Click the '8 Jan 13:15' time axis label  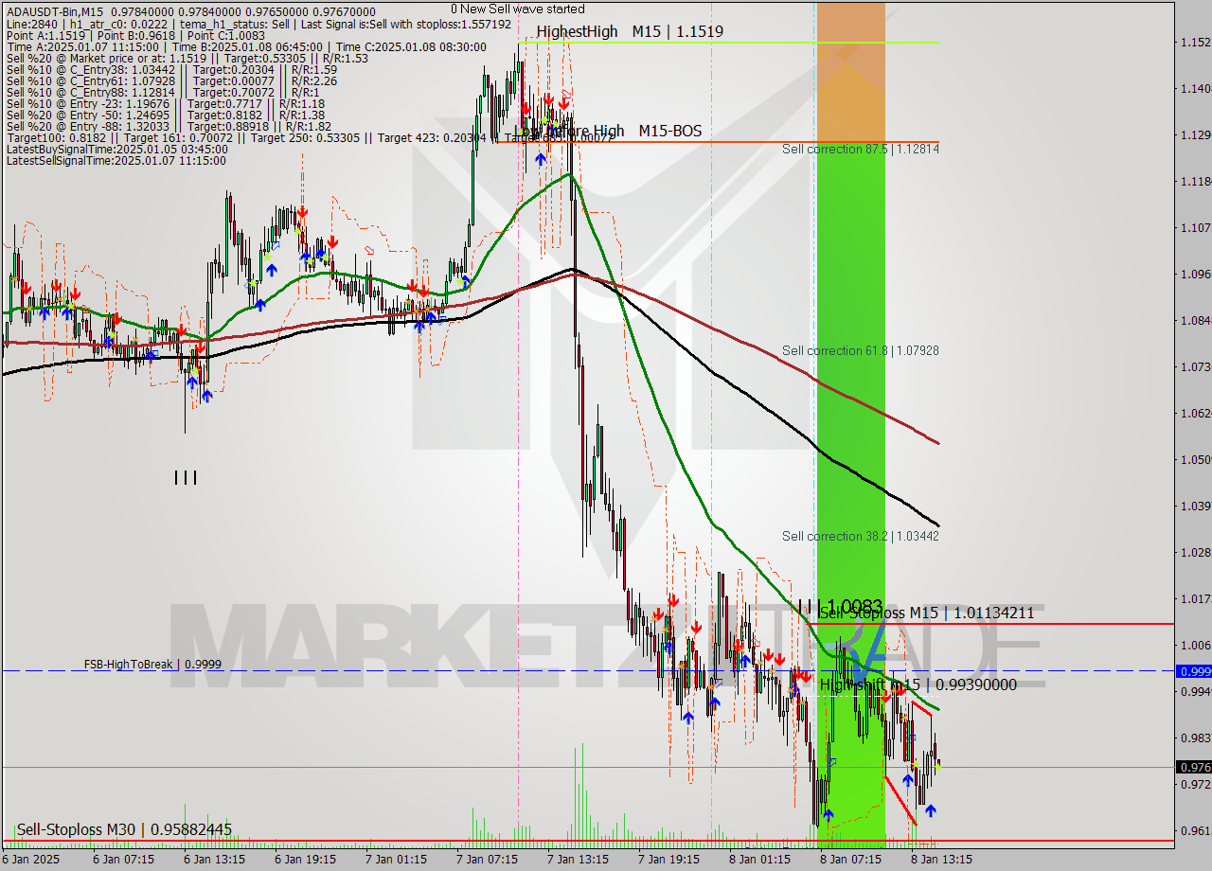pyautogui.click(x=941, y=860)
